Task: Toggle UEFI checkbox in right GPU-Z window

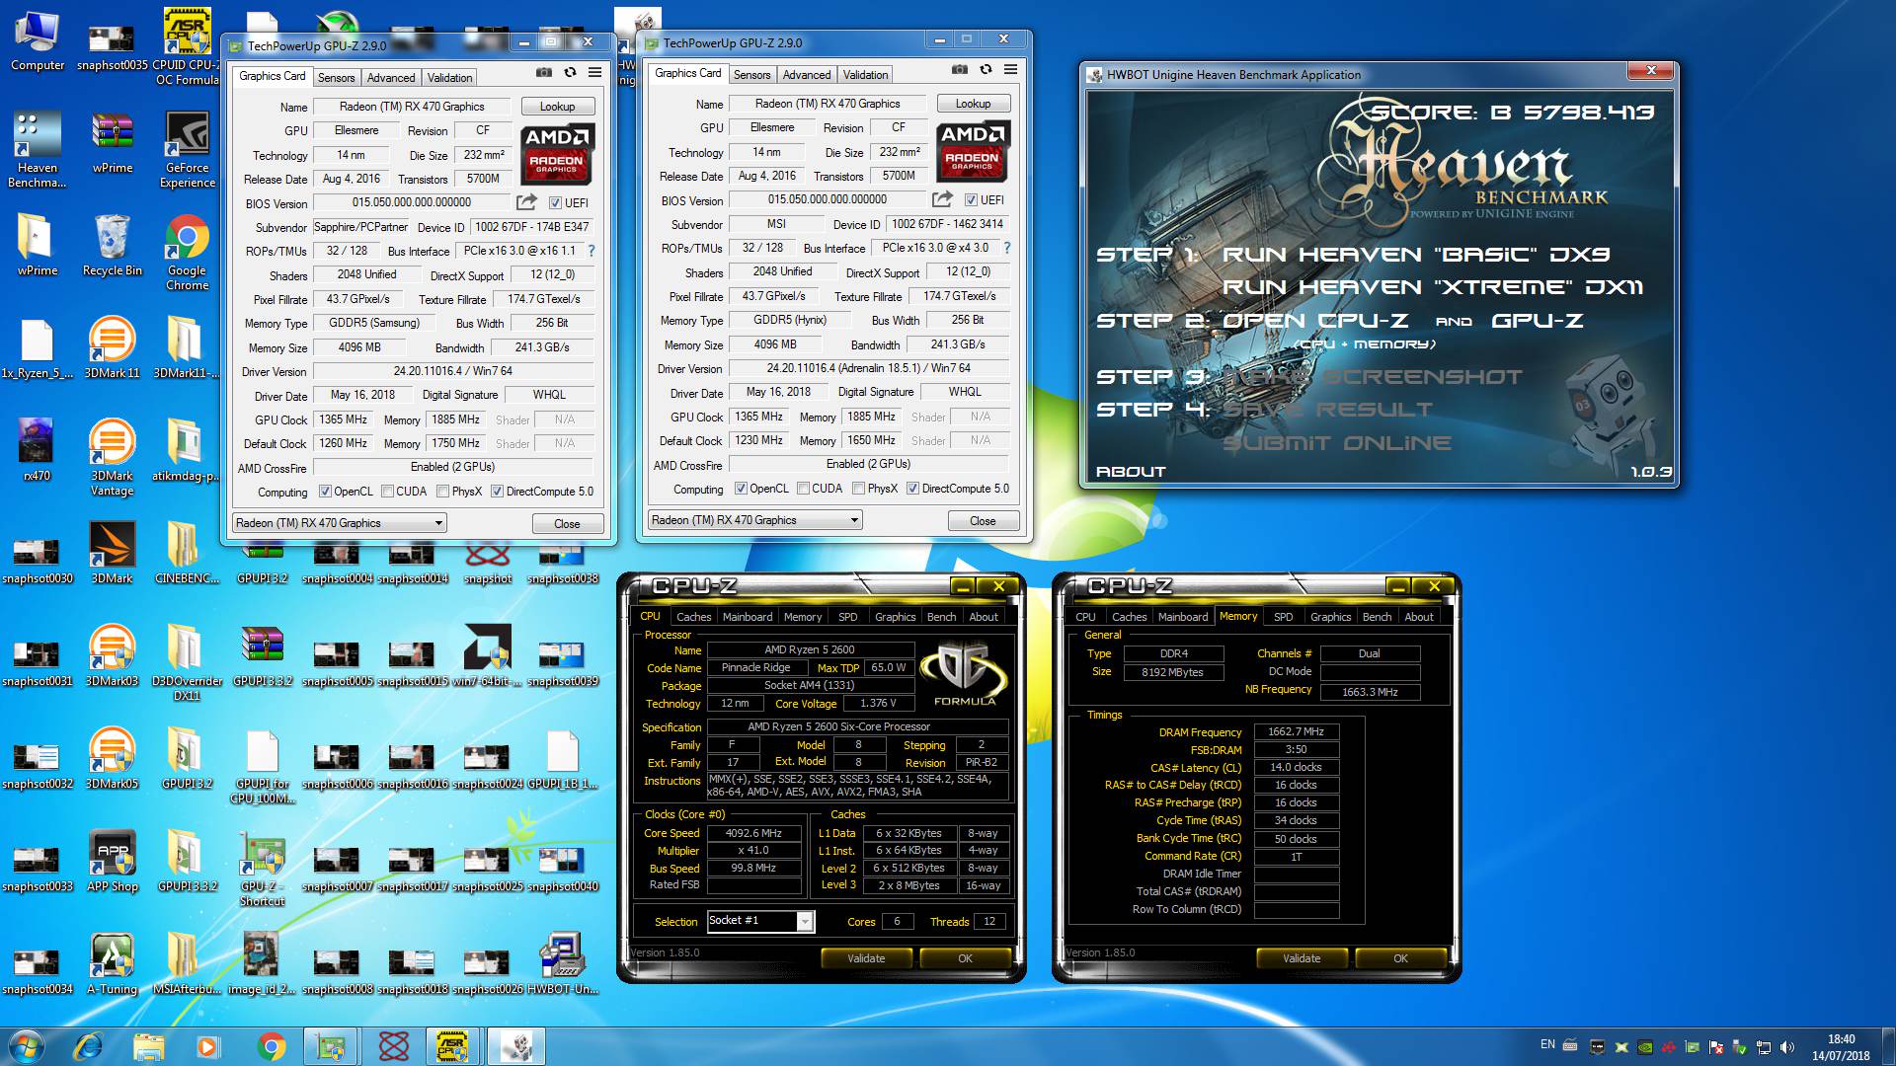Action: (x=971, y=200)
